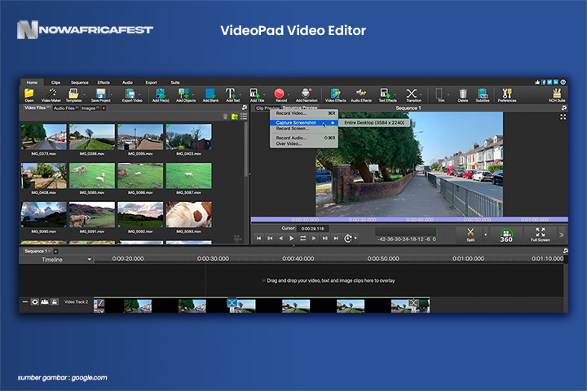Click the red Record button icon
This screenshot has height=391, width=587.
pos(280,94)
